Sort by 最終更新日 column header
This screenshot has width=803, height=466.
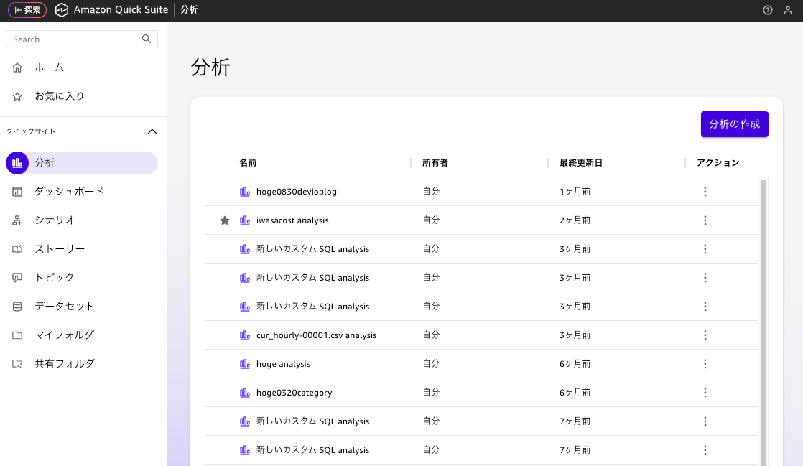(581, 163)
